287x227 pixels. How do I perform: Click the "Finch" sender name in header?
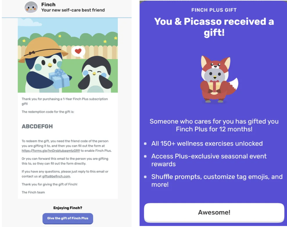(48, 4)
